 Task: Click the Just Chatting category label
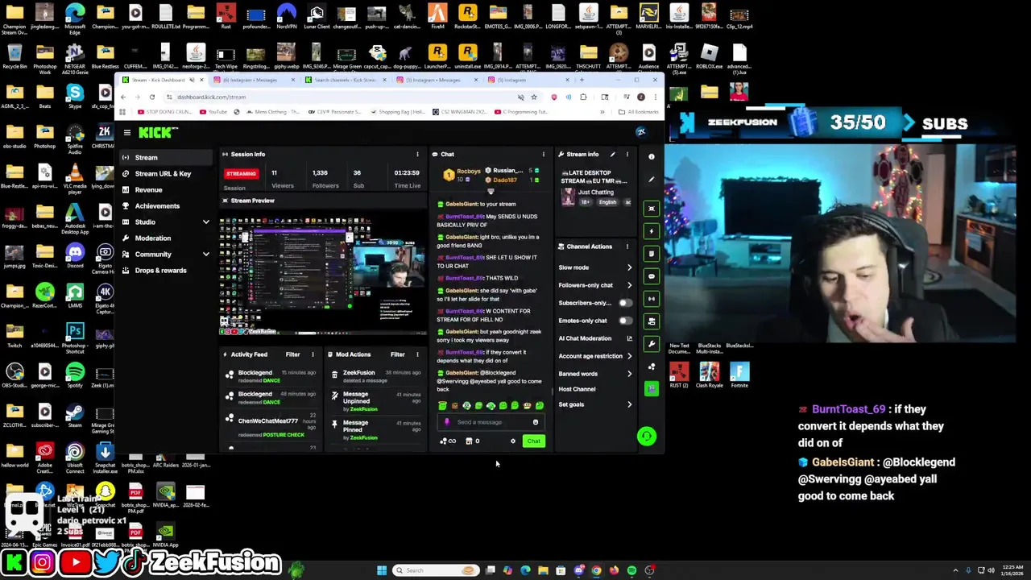pos(596,193)
